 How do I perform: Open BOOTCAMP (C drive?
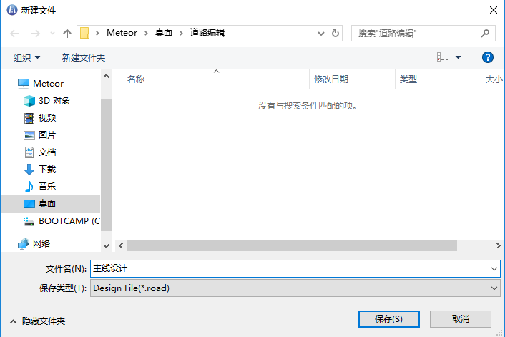(62, 221)
